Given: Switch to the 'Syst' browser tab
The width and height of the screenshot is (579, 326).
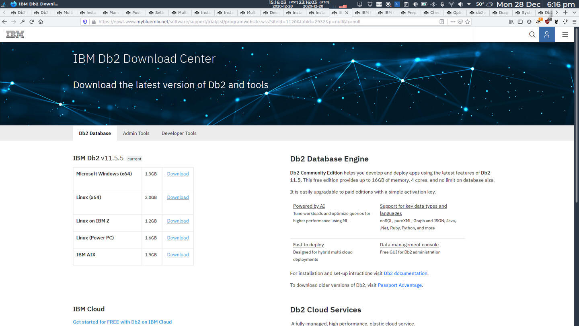Looking at the screenshot, I should (x=523, y=12).
